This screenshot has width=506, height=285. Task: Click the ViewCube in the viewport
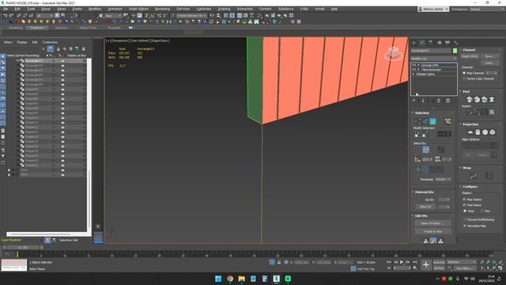tap(393, 53)
